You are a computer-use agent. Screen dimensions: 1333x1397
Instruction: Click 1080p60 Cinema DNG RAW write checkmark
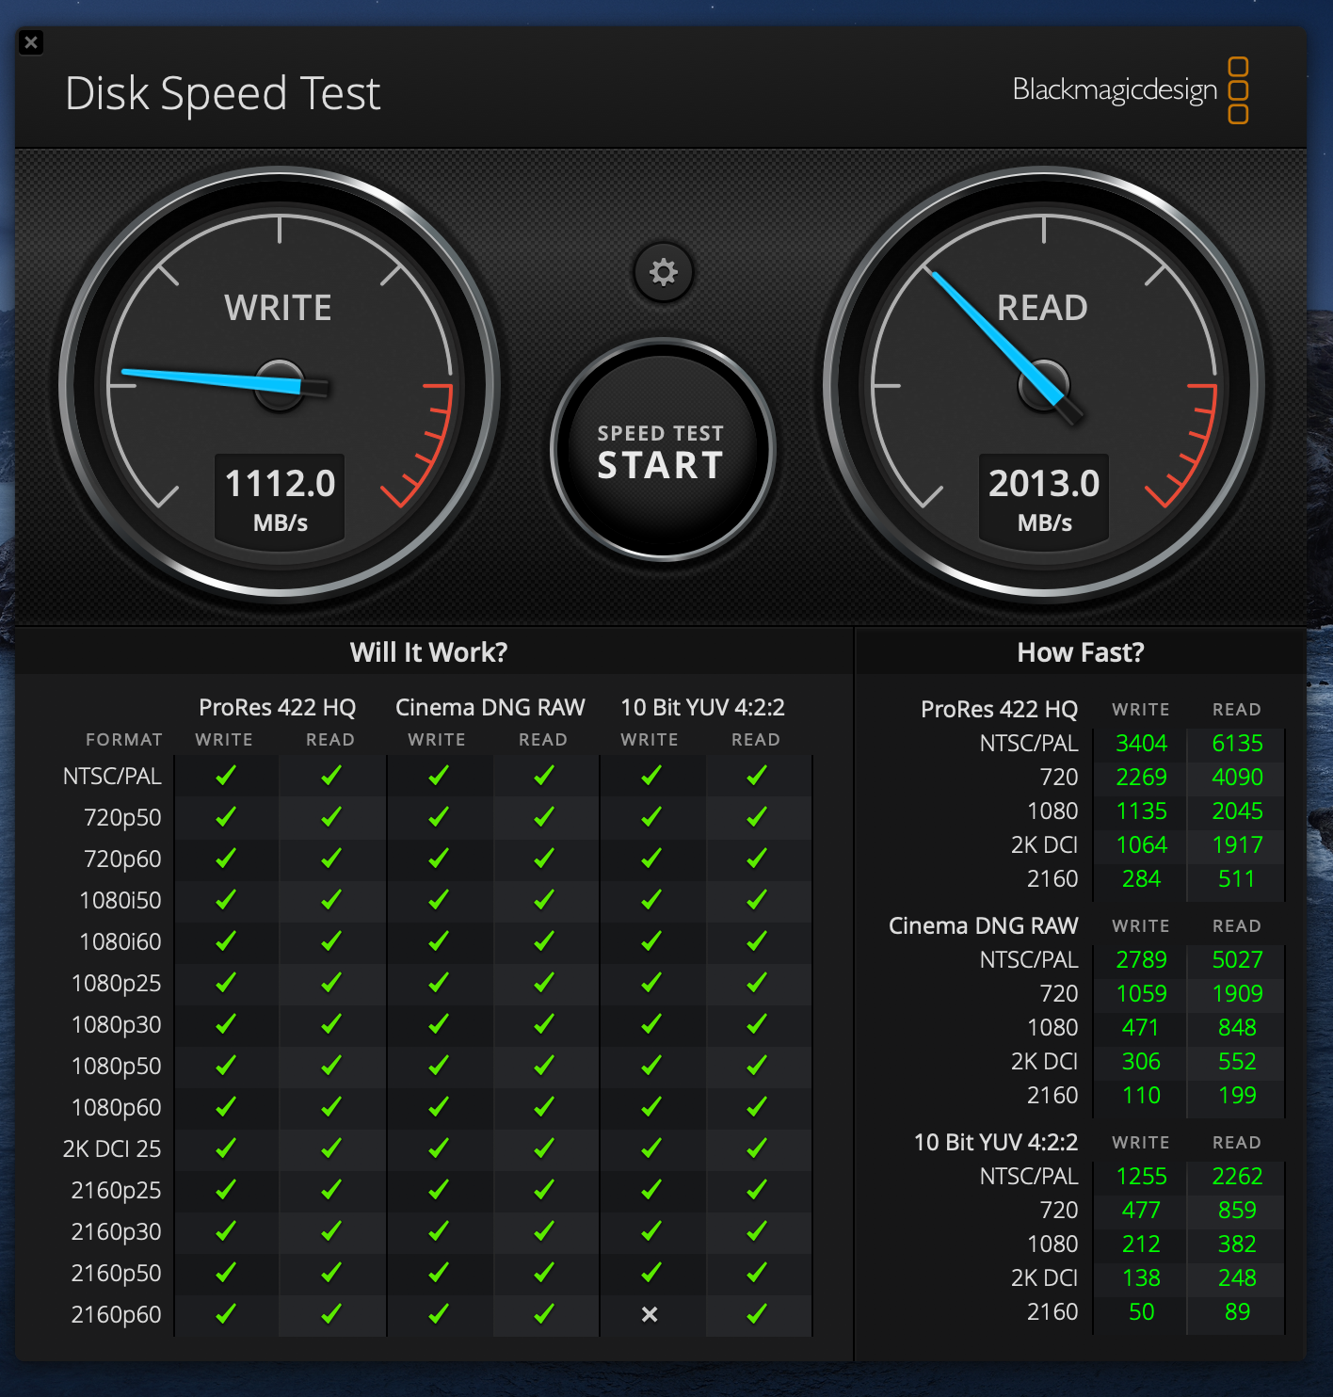(439, 1107)
